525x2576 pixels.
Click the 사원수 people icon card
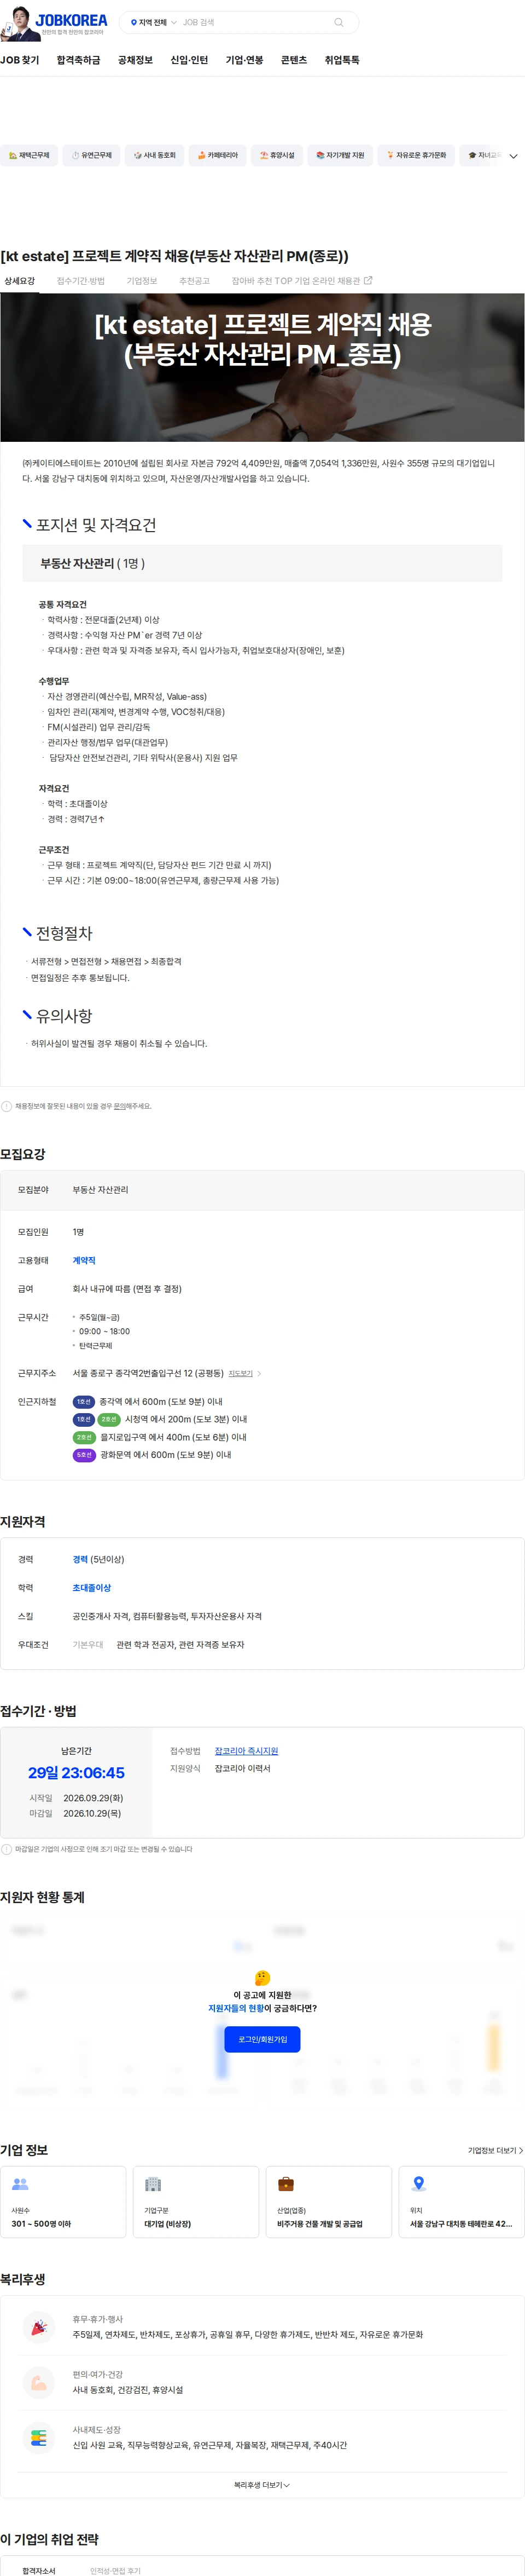pos(63,2202)
